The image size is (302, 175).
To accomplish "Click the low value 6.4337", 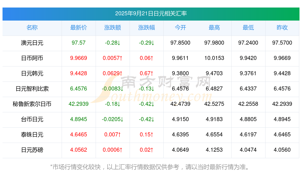I will point(248,89).
